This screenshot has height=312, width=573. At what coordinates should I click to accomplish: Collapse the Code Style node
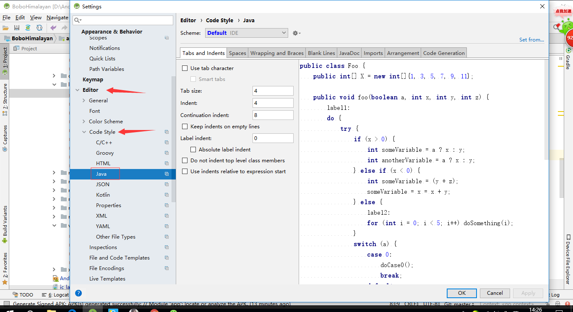84,132
